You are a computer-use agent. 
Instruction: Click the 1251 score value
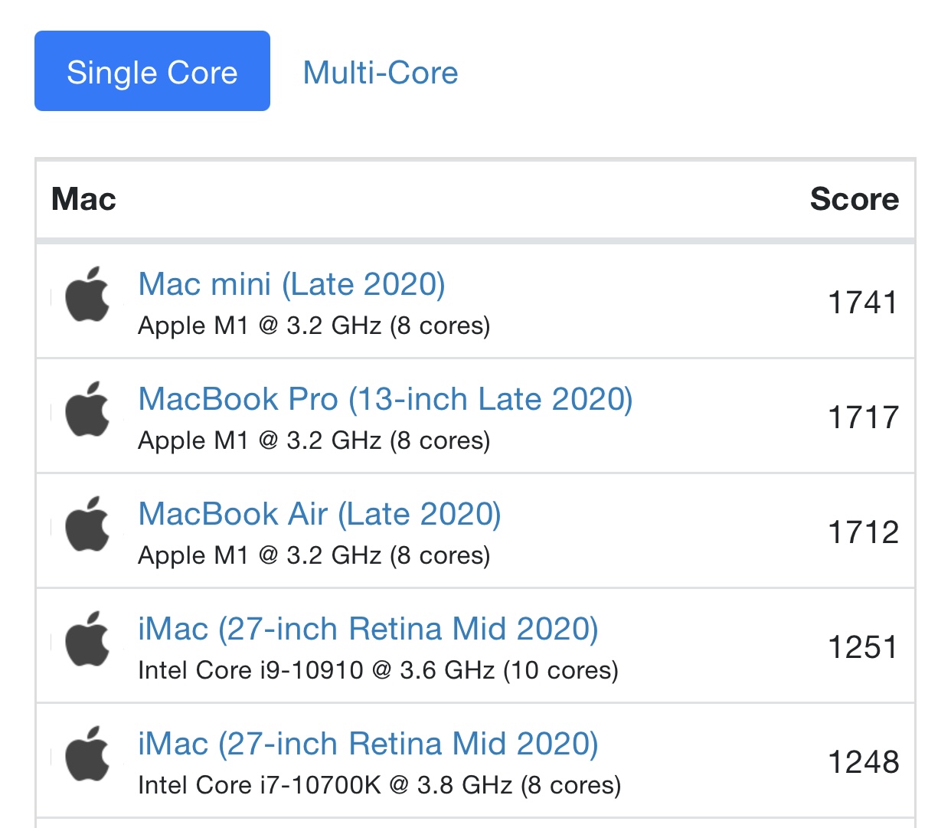click(x=862, y=647)
